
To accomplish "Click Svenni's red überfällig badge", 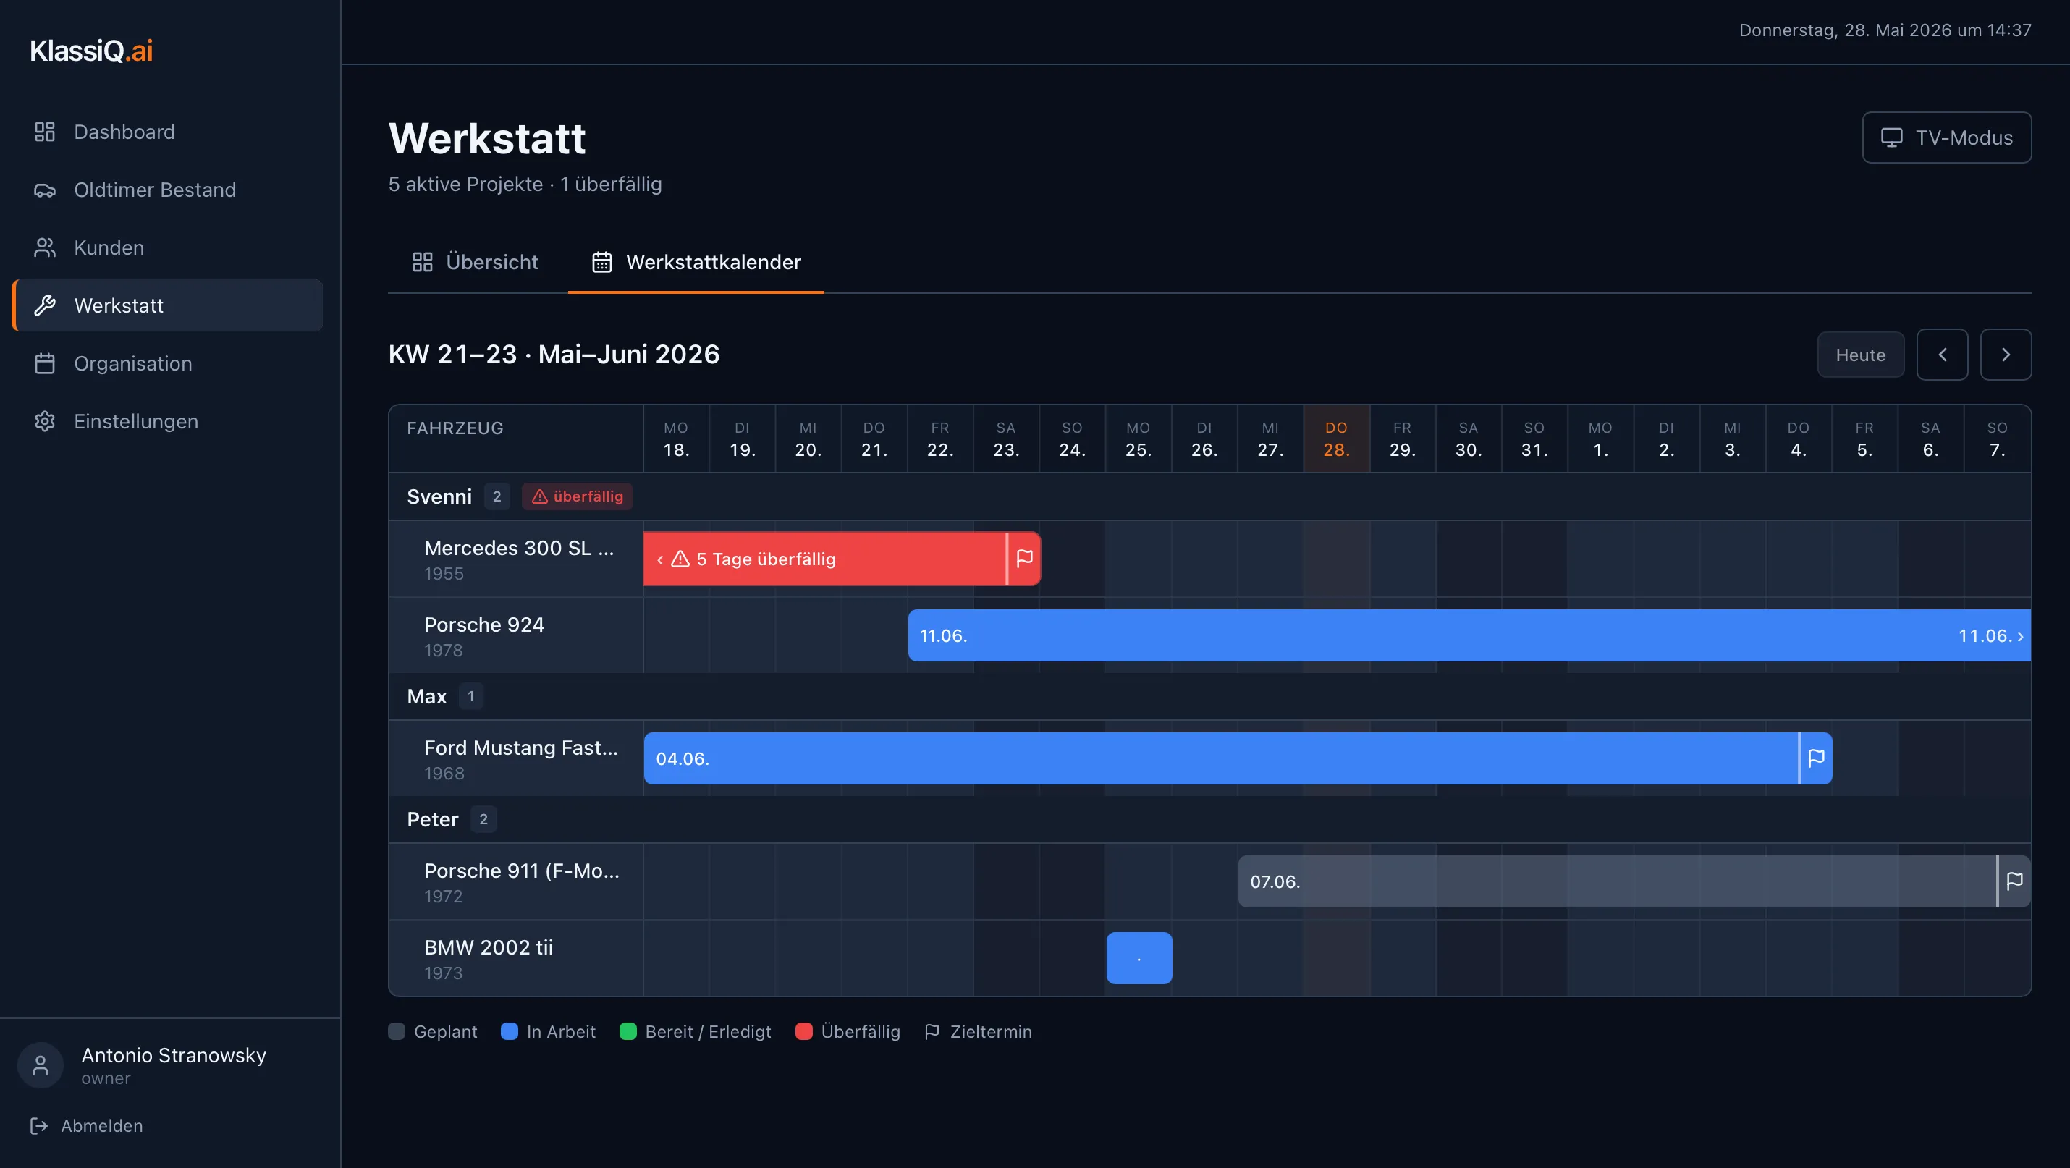I will pyautogui.click(x=577, y=496).
